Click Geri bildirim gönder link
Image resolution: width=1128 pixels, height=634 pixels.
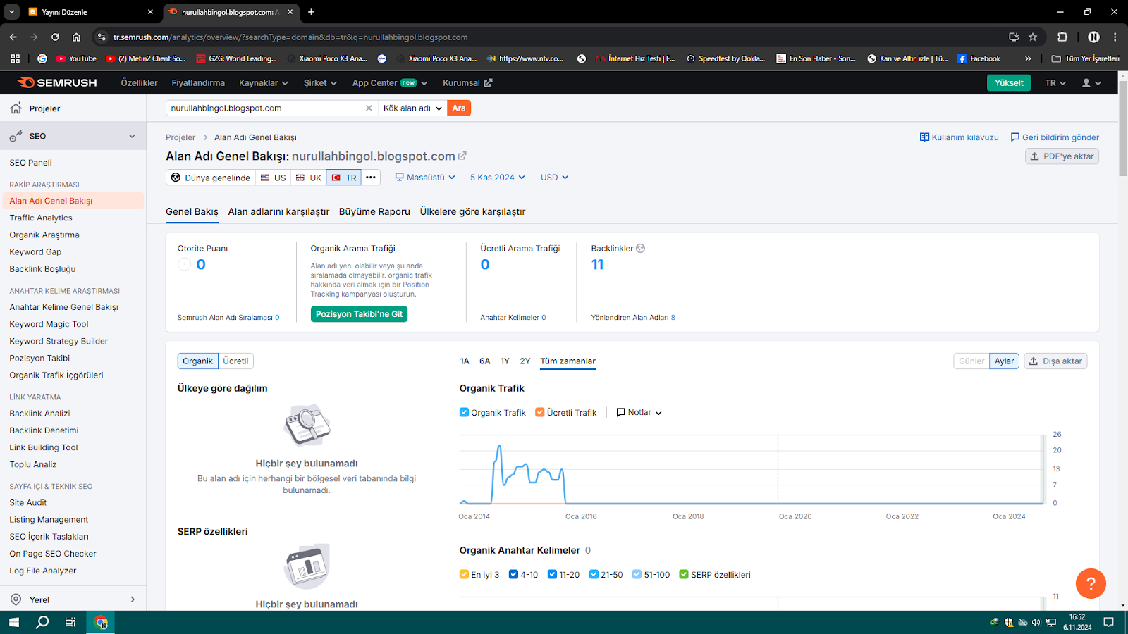point(1055,137)
